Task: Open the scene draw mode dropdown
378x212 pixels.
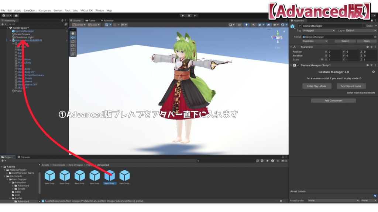Action: [x=231, y=25]
